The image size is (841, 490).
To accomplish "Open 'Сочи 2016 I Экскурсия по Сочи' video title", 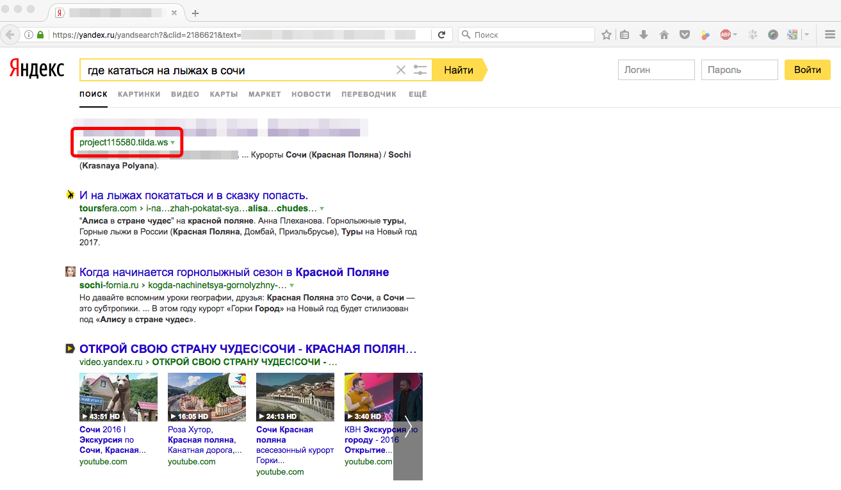I will pyautogui.click(x=113, y=440).
